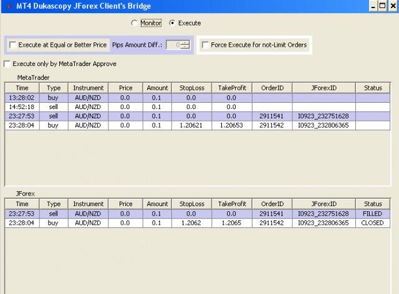Click the Pips Amount Diff input field
The image size is (399, 294).
coord(173,45)
